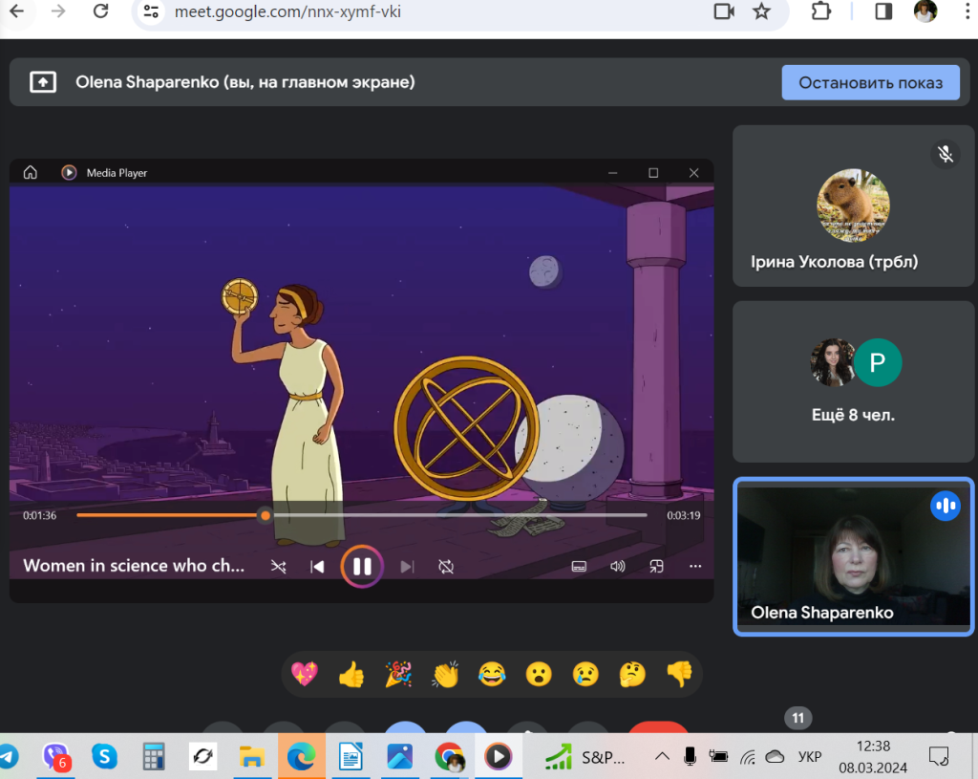Open camera permission indicator in address bar
The height and width of the screenshot is (779, 978).
[724, 11]
